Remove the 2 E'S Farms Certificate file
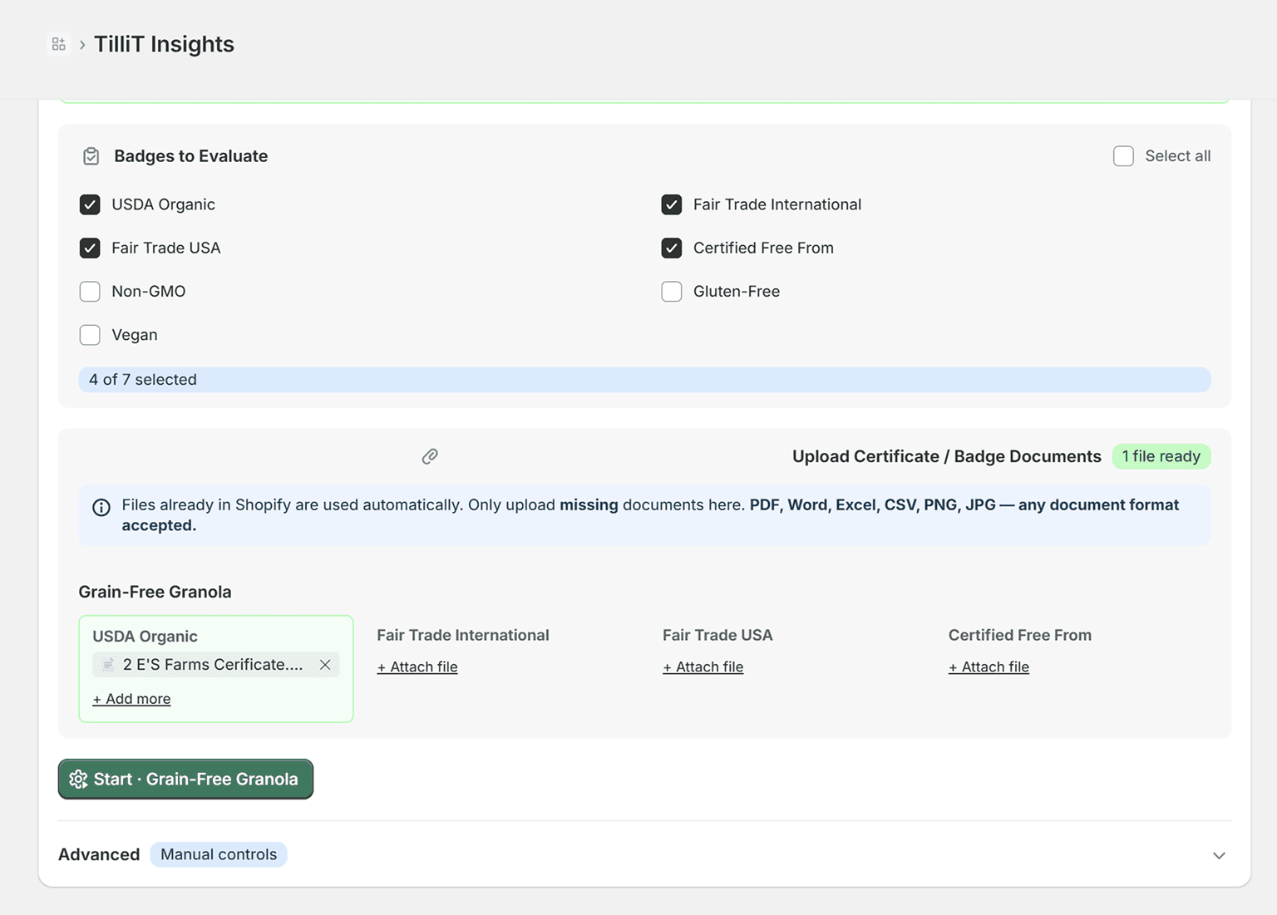Screen dimensions: 1277x915 click(x=325, y=665)
